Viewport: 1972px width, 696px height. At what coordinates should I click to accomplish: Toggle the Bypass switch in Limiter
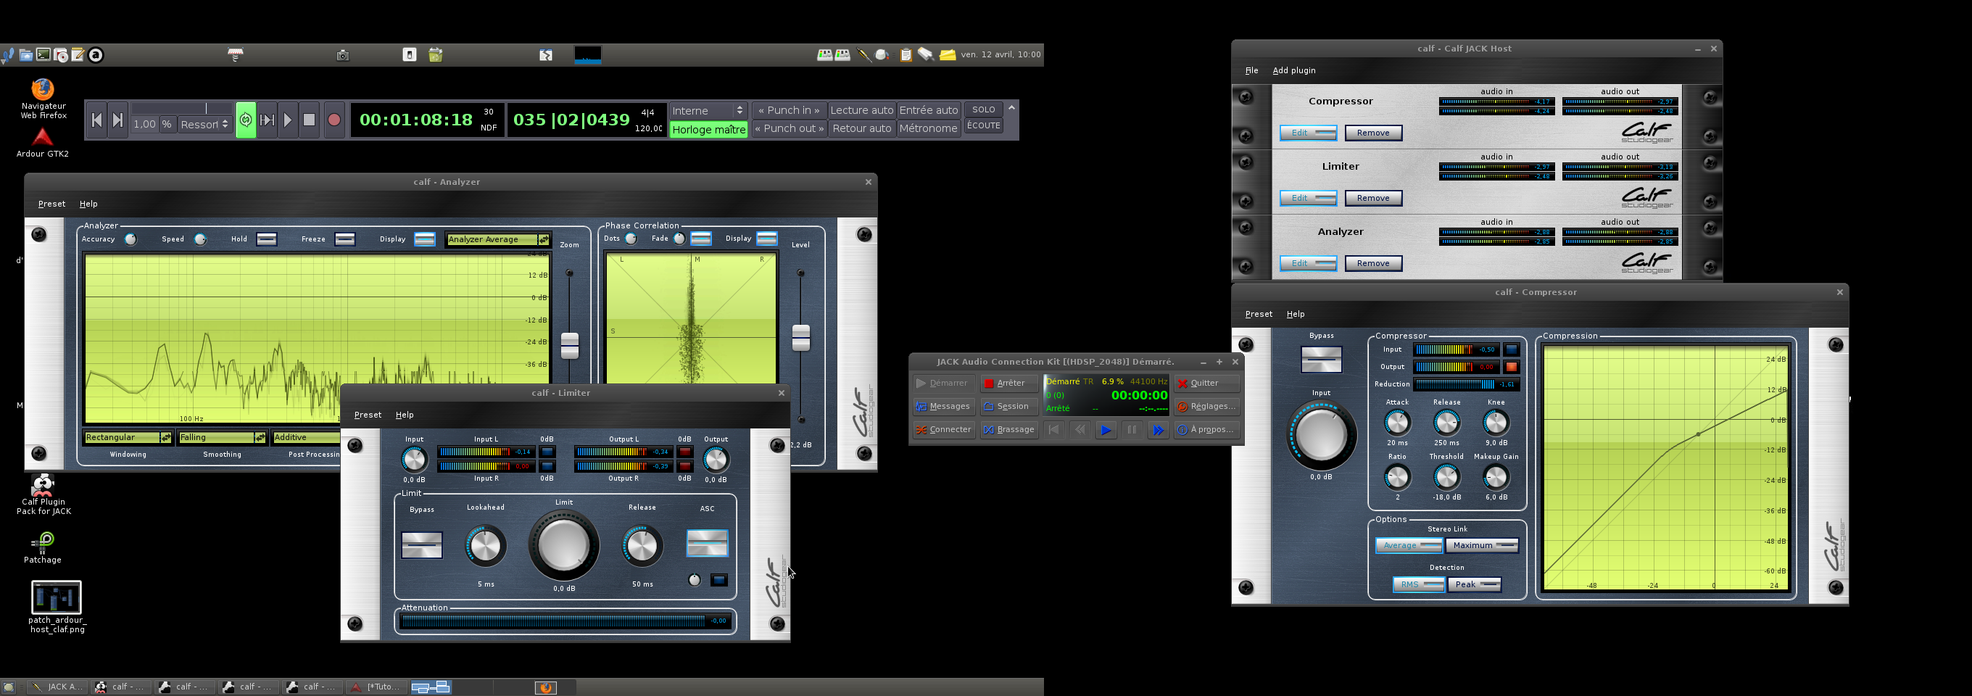pyautogui.click(x=422, y=544)
